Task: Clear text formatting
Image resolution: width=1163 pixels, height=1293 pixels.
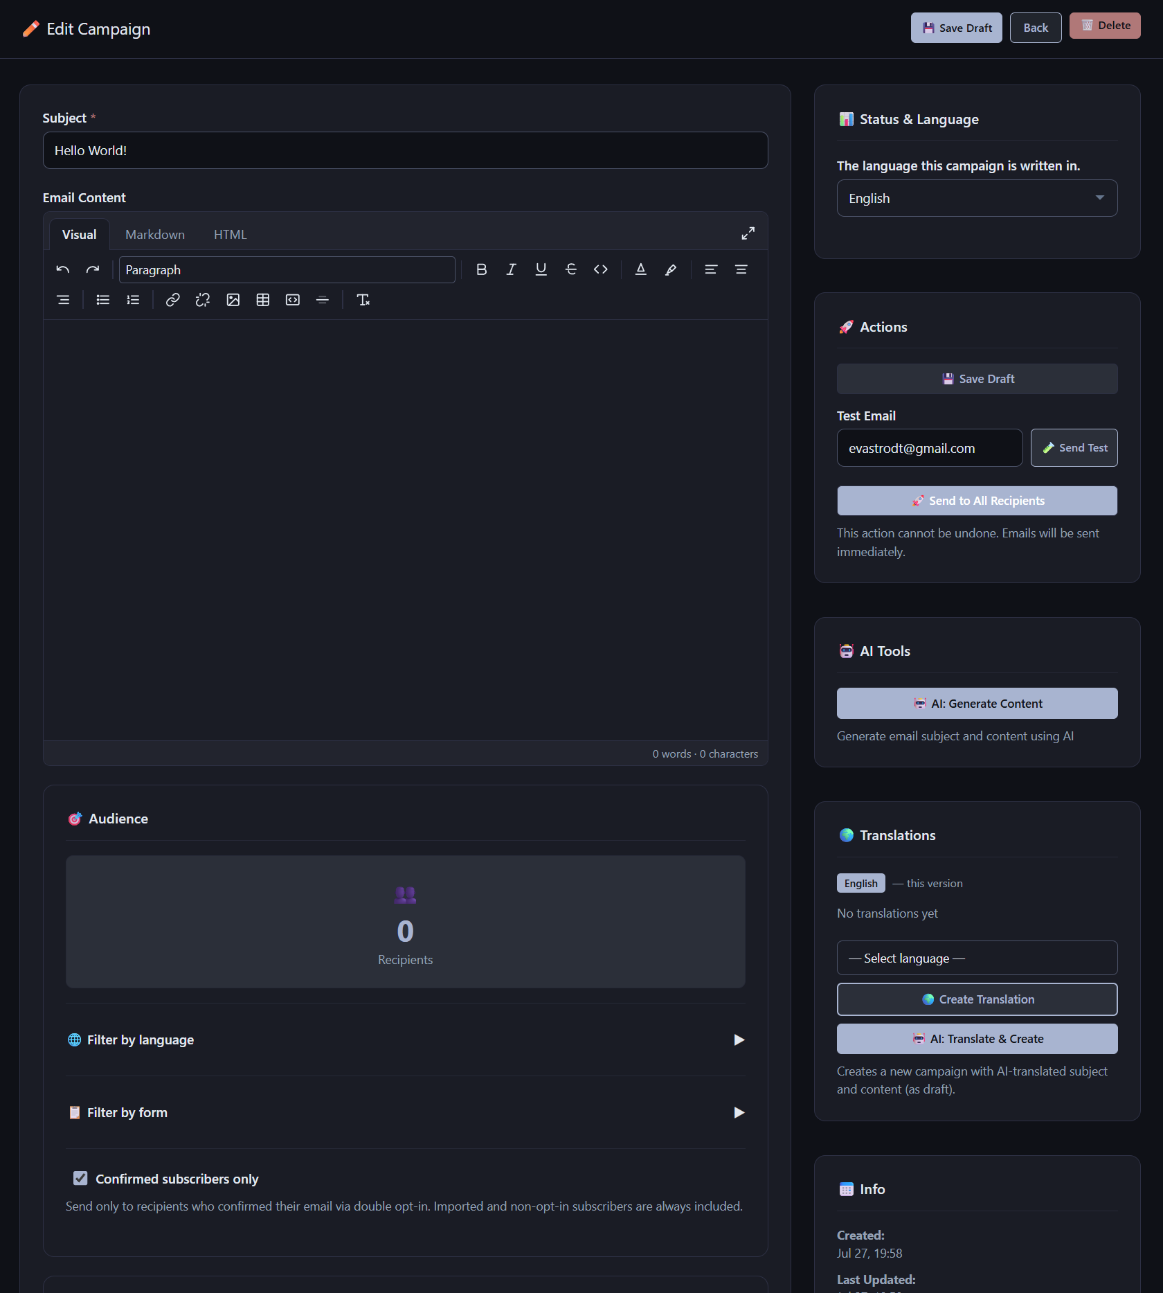Action: [363, 300]
